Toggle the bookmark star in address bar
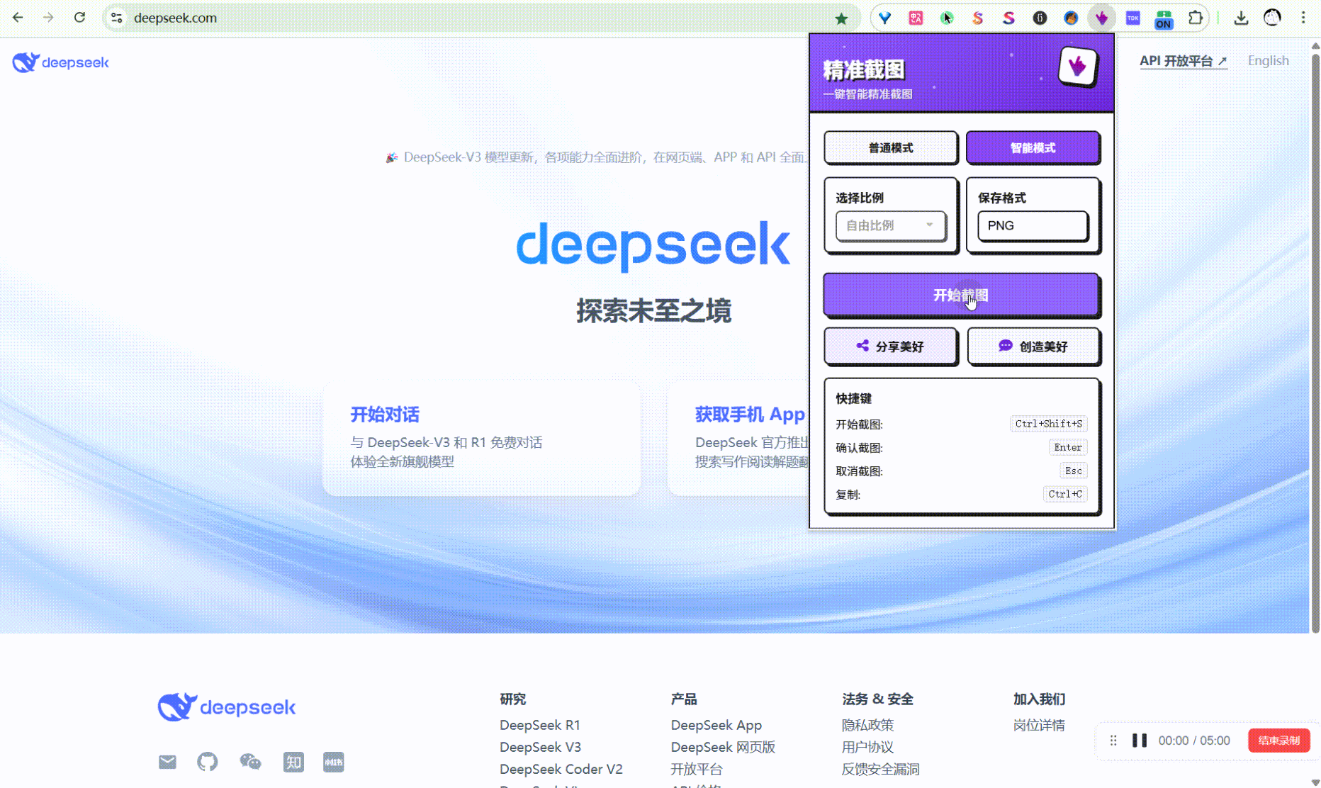 (x=841, y=18)
